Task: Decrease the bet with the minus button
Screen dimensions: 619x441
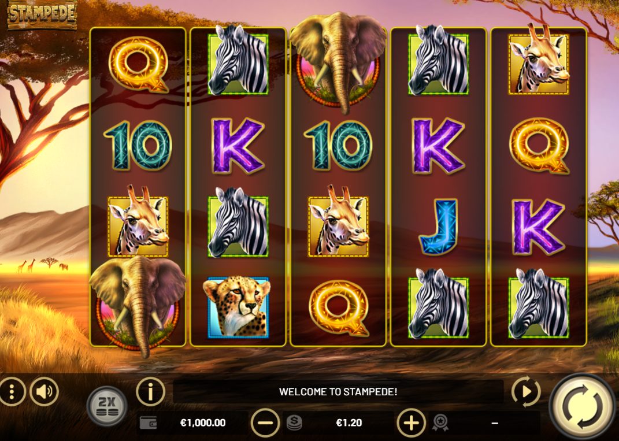Action: [265, 423]
